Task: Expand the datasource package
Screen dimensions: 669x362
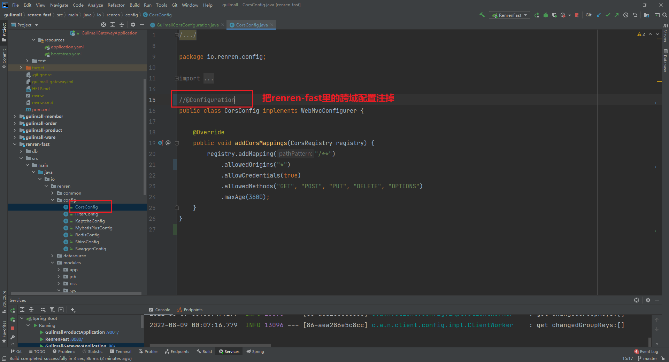Action: (52, 255)
